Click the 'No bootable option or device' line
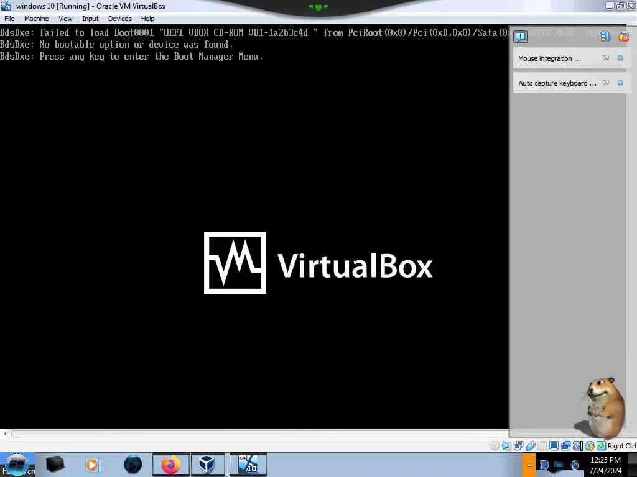The image size is (637, 477). [116, 44]
